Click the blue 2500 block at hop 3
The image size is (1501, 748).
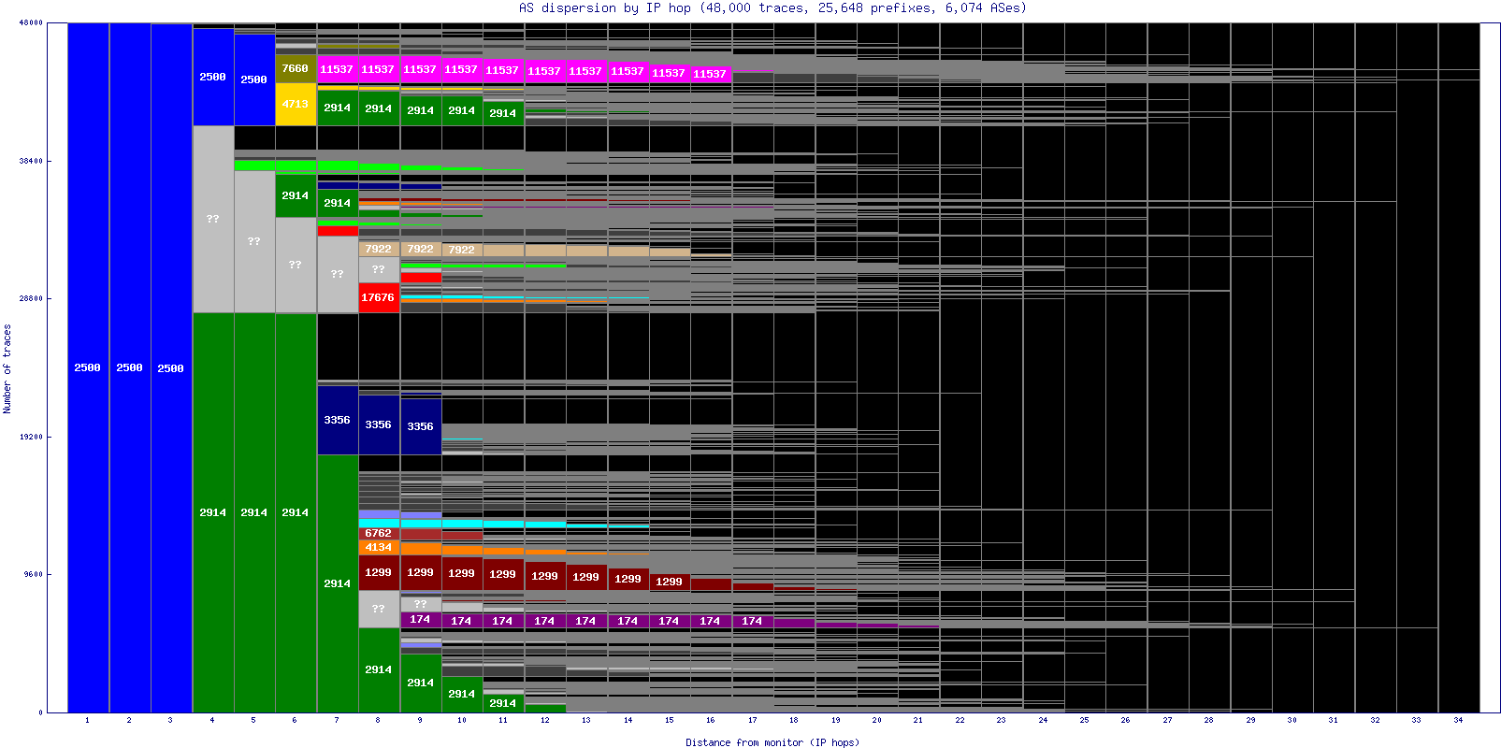click(x=171, y=367)
